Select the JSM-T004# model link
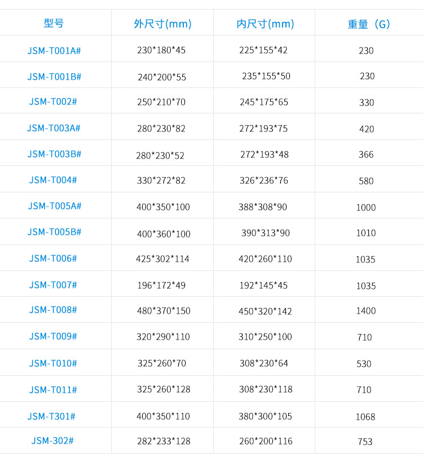 53,180
